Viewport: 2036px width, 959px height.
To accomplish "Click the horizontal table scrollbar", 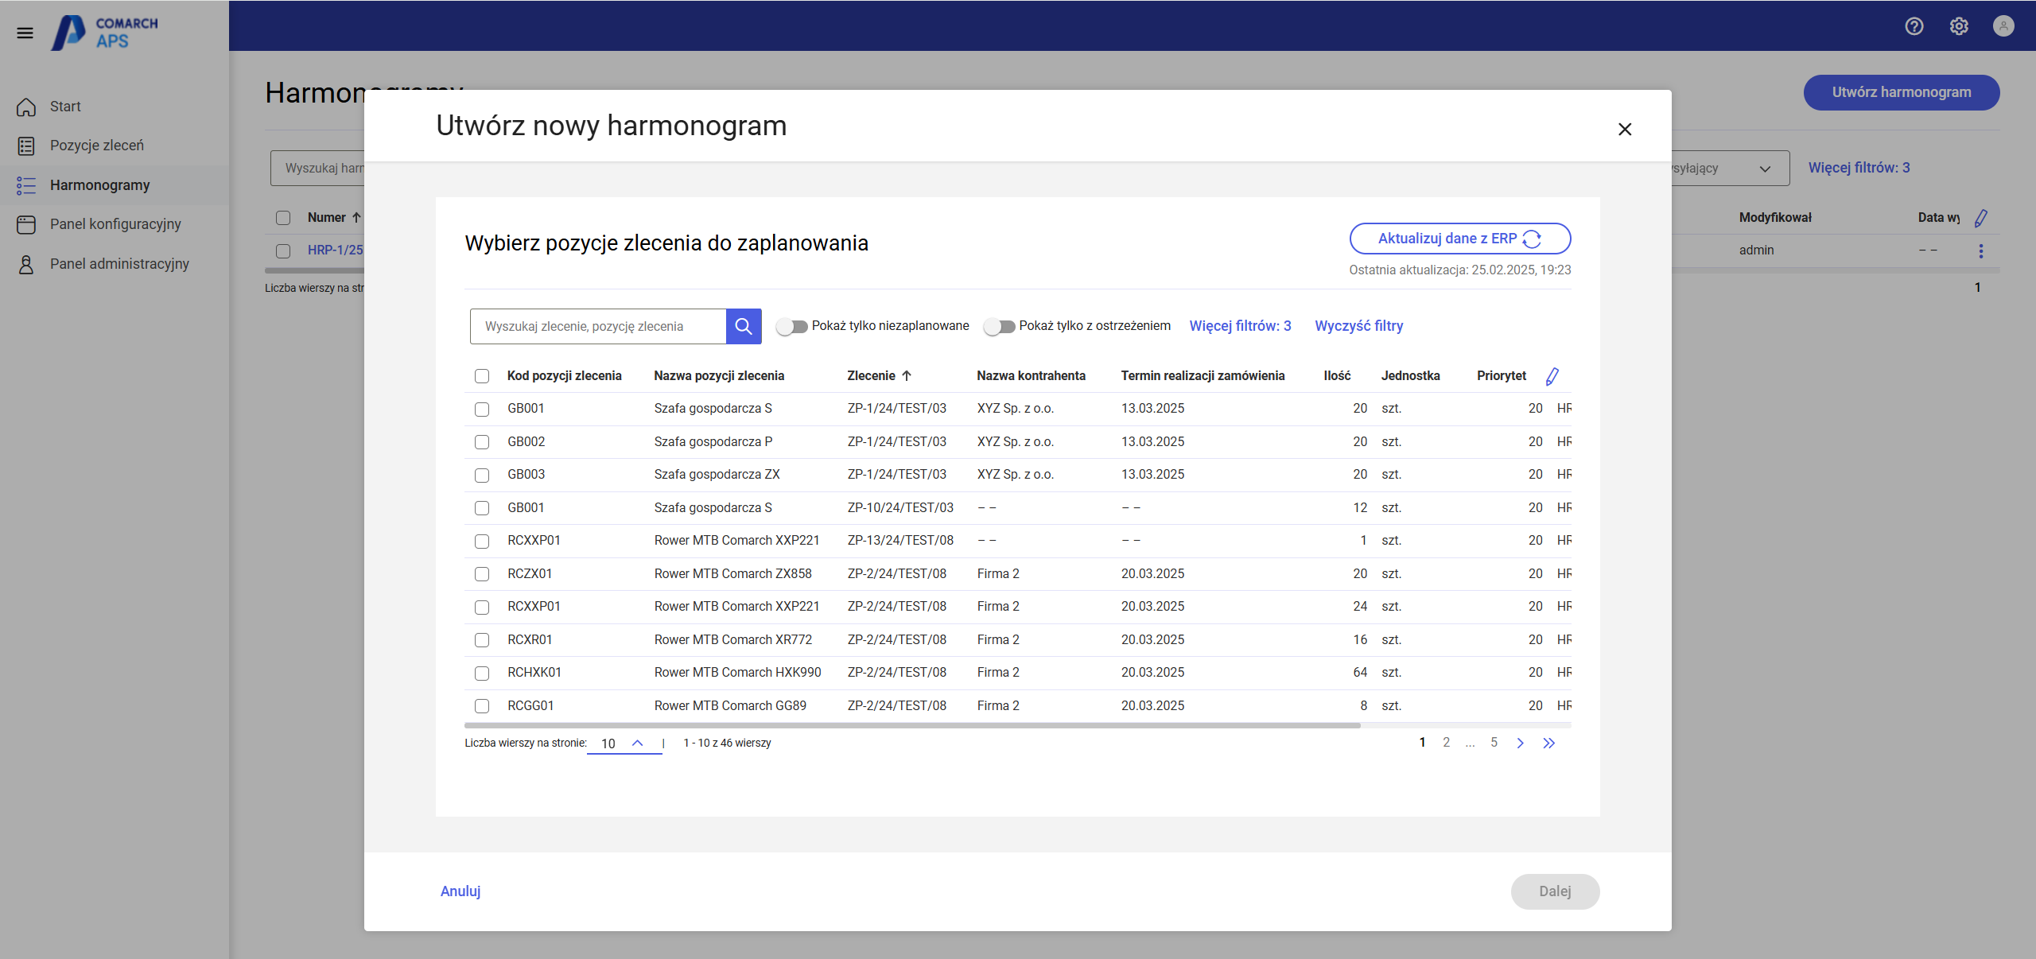I will point(911,725).
